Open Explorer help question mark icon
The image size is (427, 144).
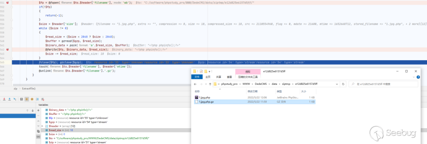click(x=418, y=77)
